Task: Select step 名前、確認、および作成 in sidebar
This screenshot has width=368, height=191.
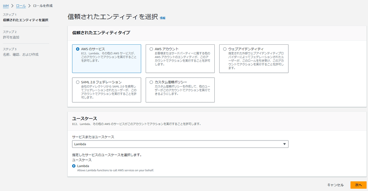Action: 21,54
